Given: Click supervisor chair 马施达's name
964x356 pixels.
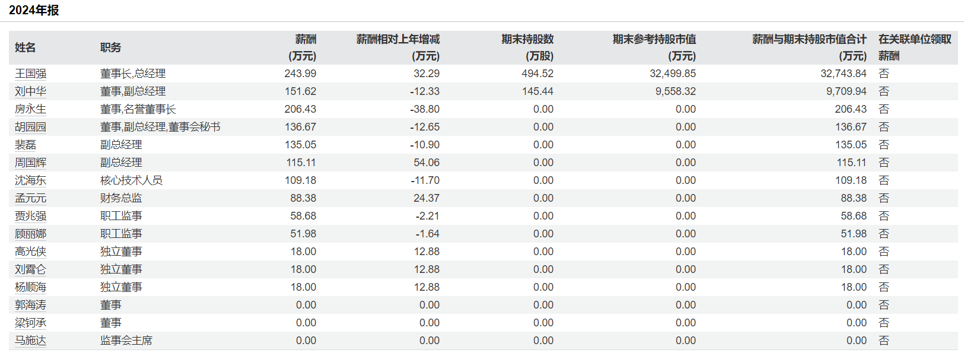Looking at the screenshot, I should click(30, 341).
